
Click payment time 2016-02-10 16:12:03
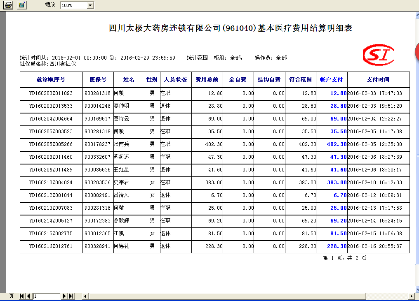click(x=374, y=183)
